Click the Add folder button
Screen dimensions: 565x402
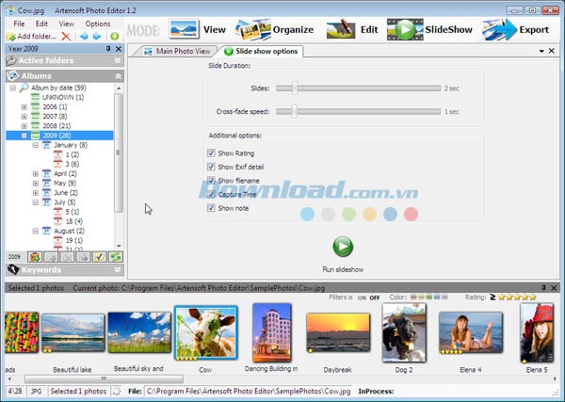pos(30,36)
